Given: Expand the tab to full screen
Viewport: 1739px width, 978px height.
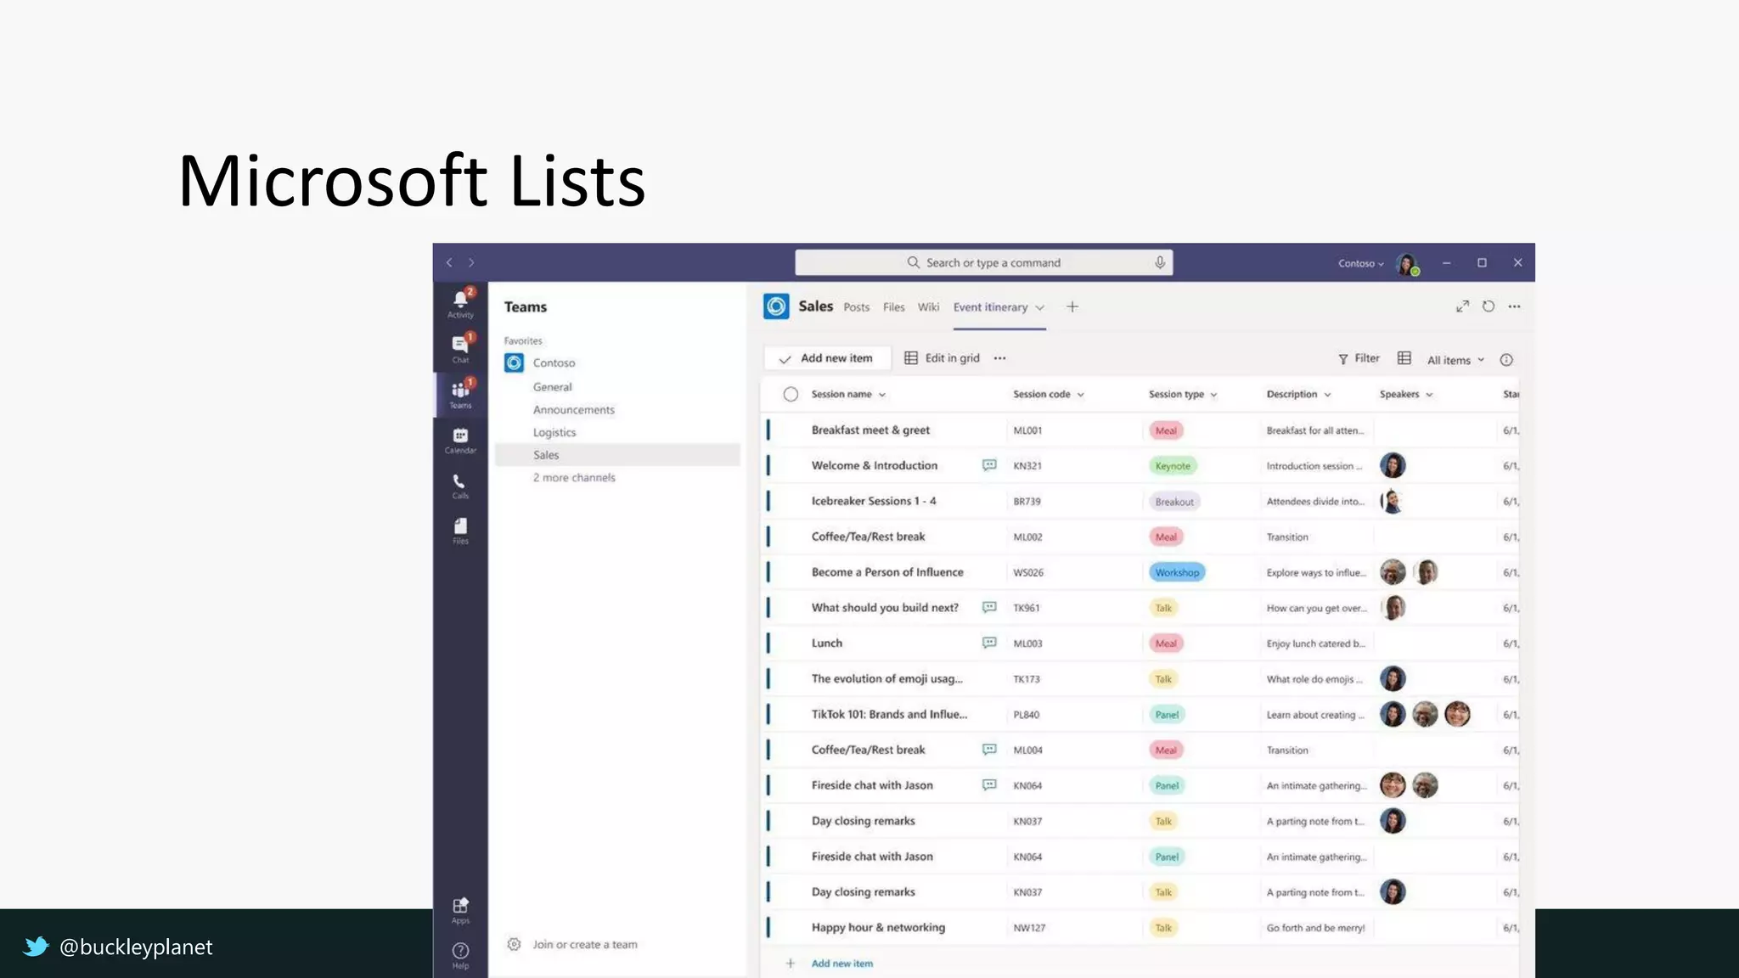Looking at the screenshot, I should (x=1462, y=306).
